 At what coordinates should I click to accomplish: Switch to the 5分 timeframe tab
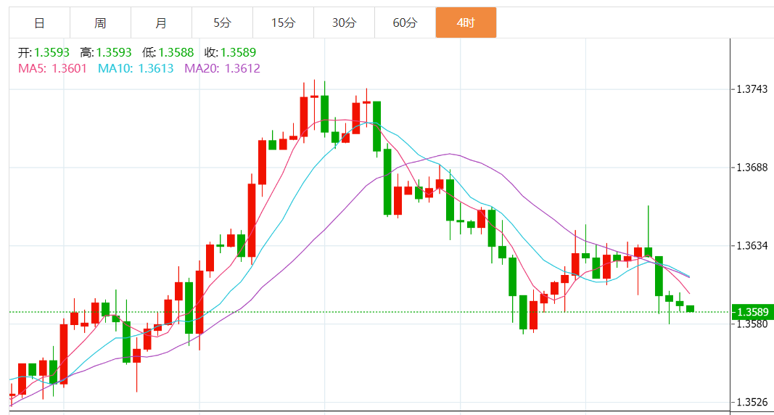[x=222, y=23]
